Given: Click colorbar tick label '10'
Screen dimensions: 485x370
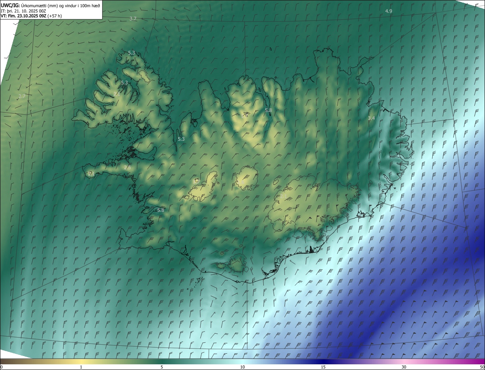Looking at the screenshot, I should point(242,367).
